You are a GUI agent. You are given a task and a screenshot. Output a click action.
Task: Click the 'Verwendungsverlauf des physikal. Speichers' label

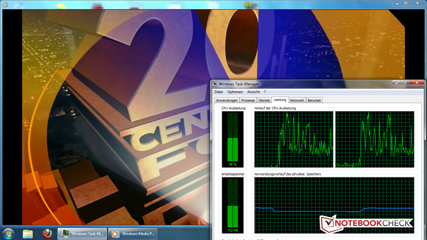pyautogui.click(x=288, y=174)
